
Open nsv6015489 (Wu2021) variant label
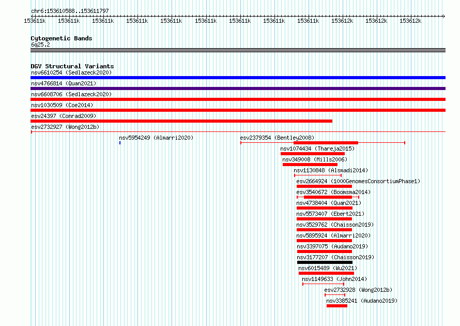[x=328, y=268]
